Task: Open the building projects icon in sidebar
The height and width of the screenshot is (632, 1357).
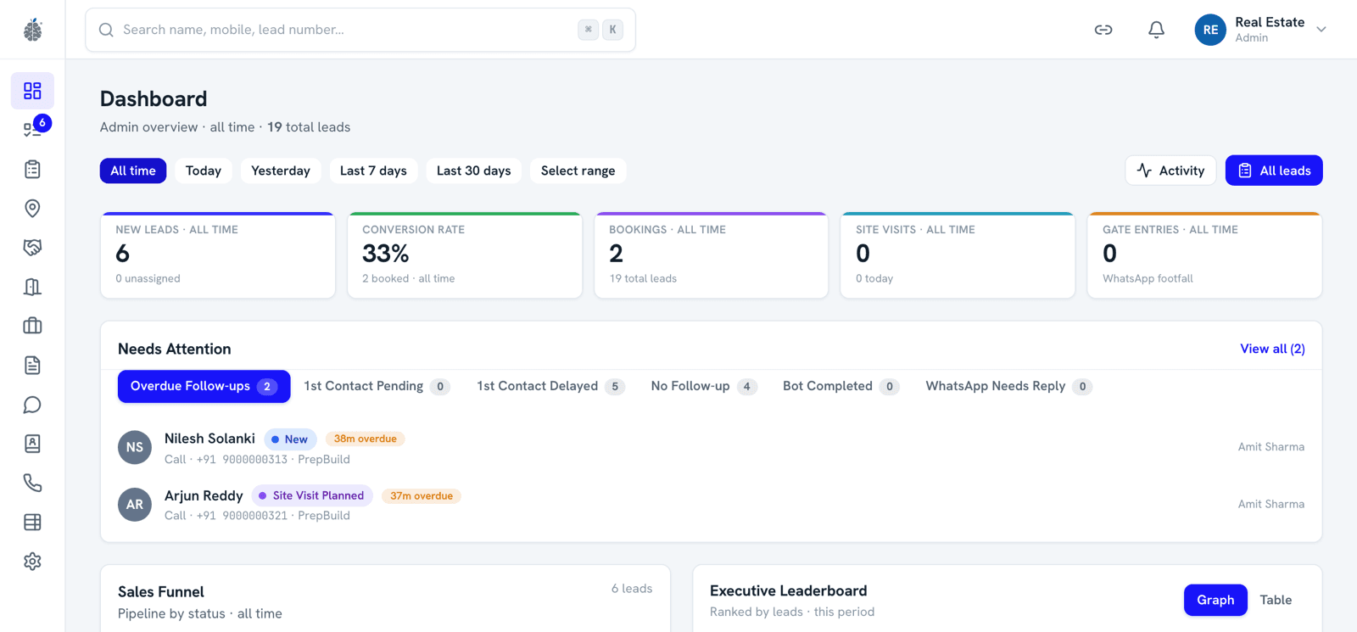Action: [x=32, y=287]
